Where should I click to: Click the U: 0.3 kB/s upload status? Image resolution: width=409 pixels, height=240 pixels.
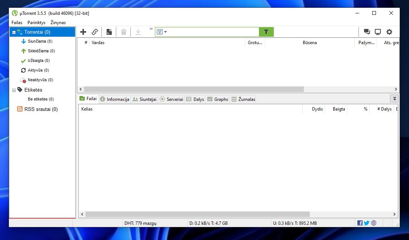pyautogui.click(x=295, y=223)
